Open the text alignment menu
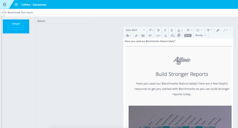Viewport: 238px width, 128px height. tap(189, 30)
